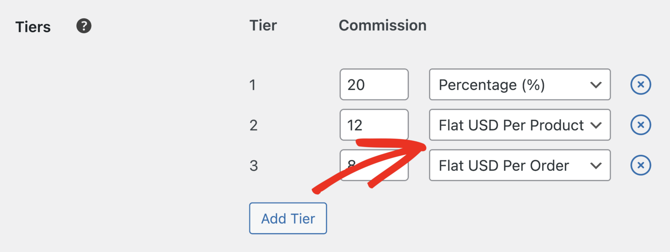Open the Percentage (%) commission dropdown
Image resolution: width=670 pixels, height=252 pixels.
click(x=519, y=84)
